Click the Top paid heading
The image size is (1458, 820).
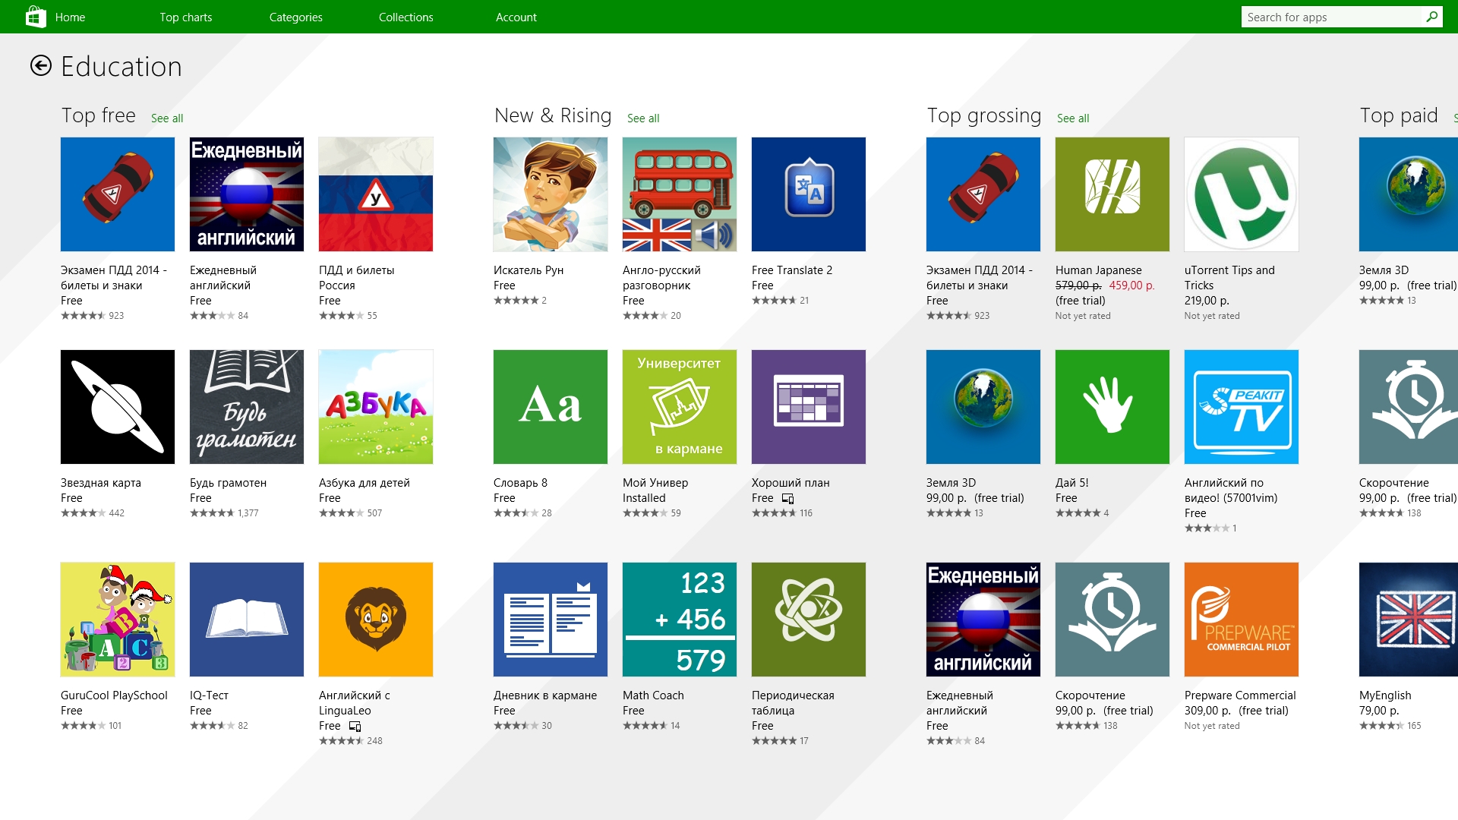click(x=1399, y=115)
